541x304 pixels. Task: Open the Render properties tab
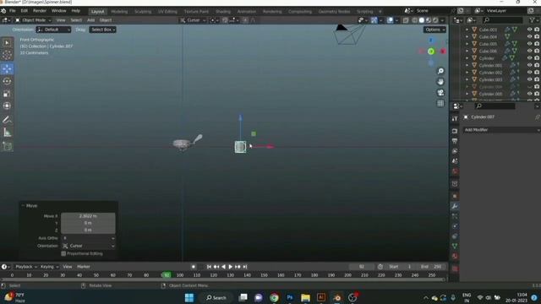[x=455, y=132]
